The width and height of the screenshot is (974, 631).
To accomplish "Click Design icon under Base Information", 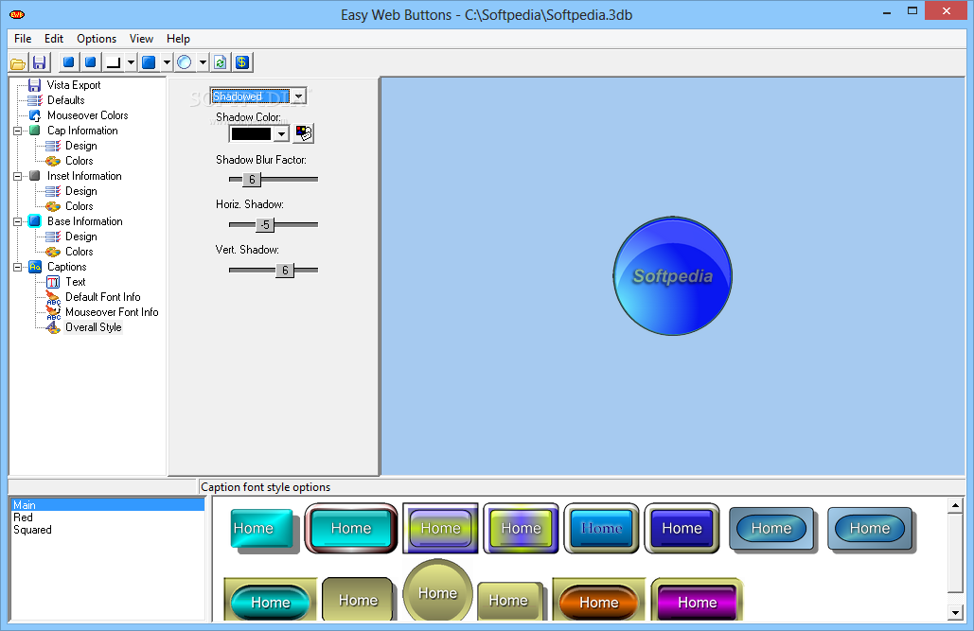I will pyautogui.click(x=53, y=237).
